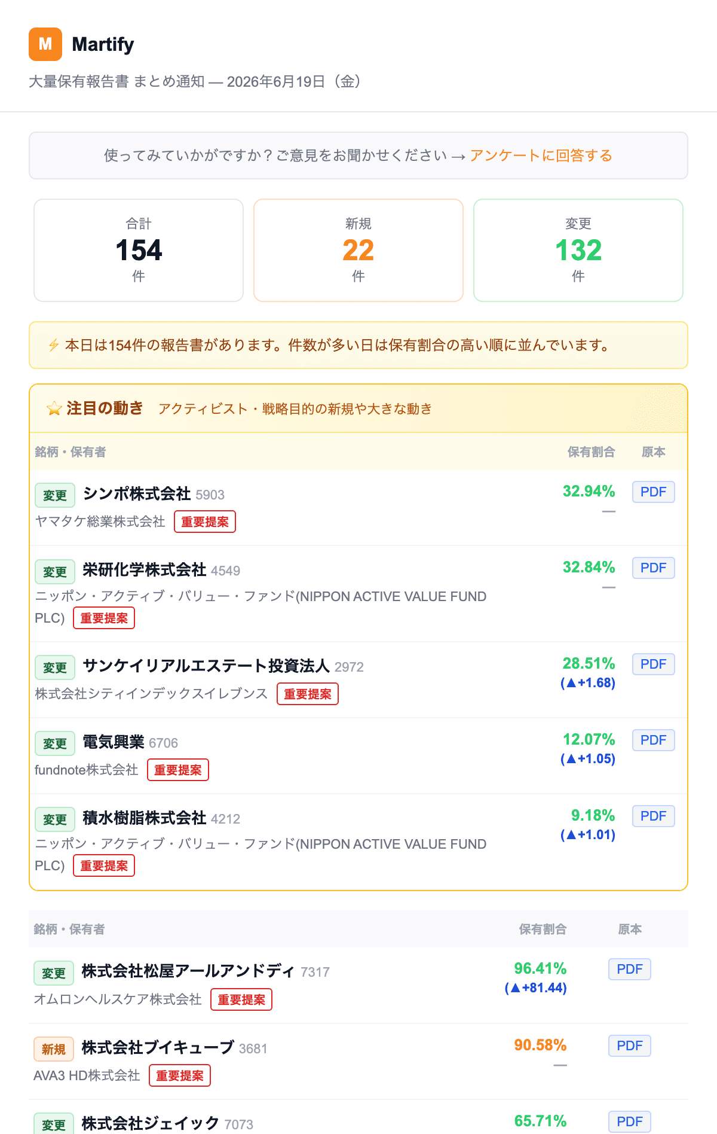Click 重要提案 tag beside 株式会社シティインデックスイレブンス
Screen dimensions: 717x1134
pos(308,694)
